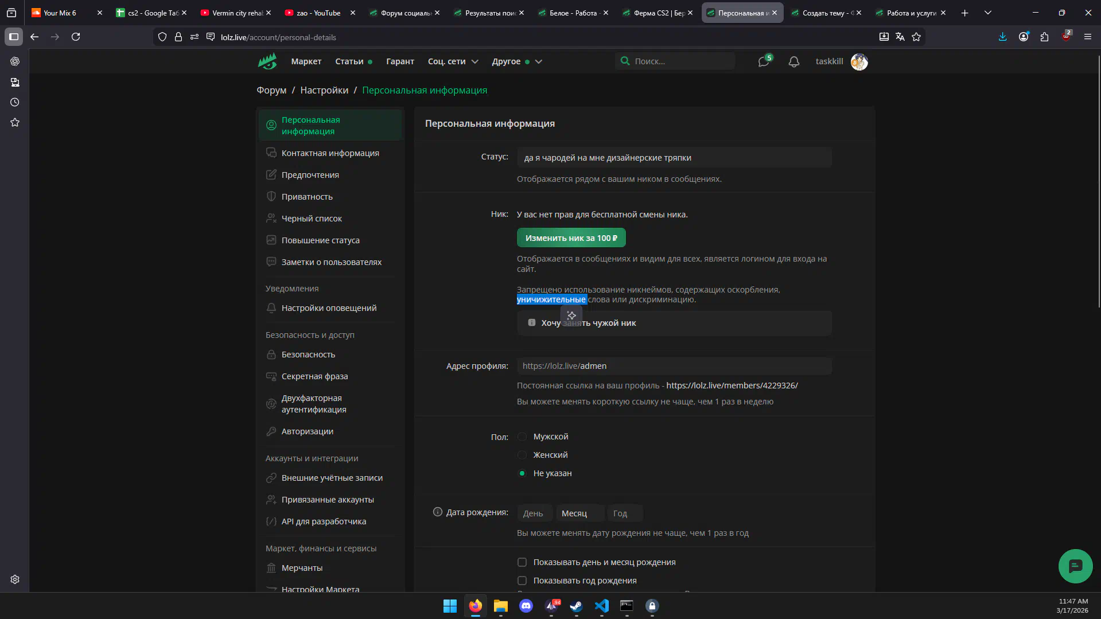Click the birth date info icon

pyautogui.click(x=437, y=512)
